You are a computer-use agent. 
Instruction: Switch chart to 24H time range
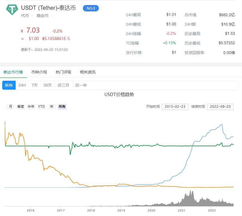click(x=21, y=85)
